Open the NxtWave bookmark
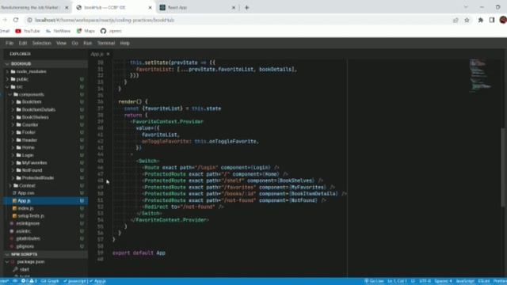The height and width of the screenshot is (285, 507). coord(58,31)
